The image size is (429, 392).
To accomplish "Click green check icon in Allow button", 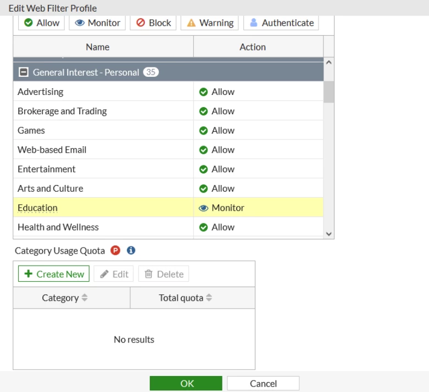I will [x=28, y=23].
